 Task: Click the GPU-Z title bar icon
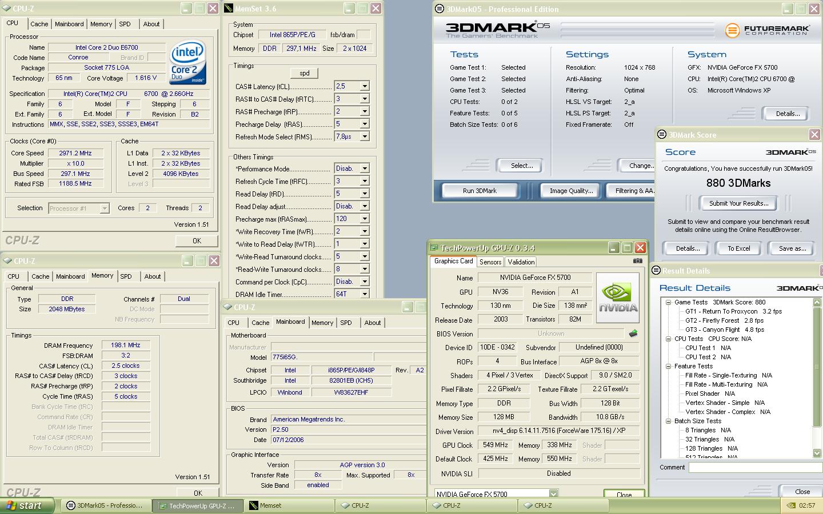[x=434, y=247]
